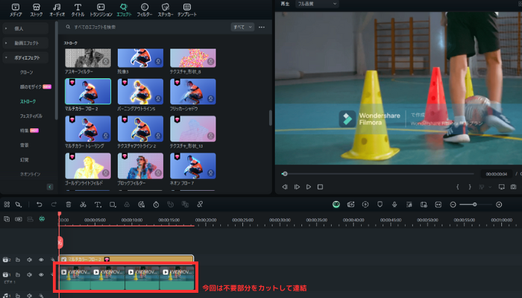Play the preview video

pyautogui.click(x=309, y=187)
